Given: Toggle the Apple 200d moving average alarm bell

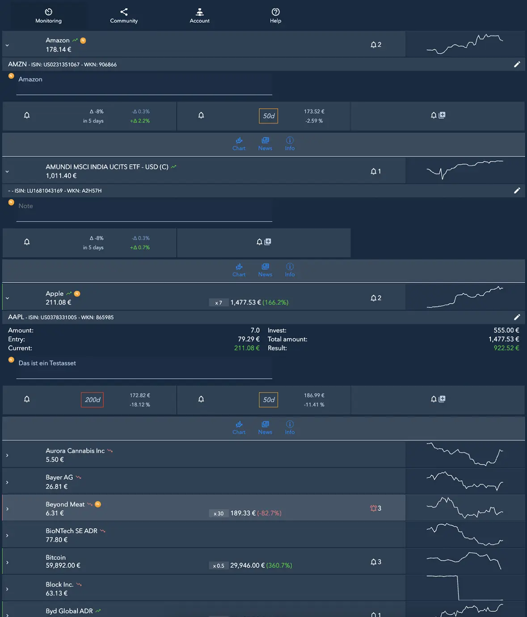Looking at the screenshot, I should pos(27,399).
